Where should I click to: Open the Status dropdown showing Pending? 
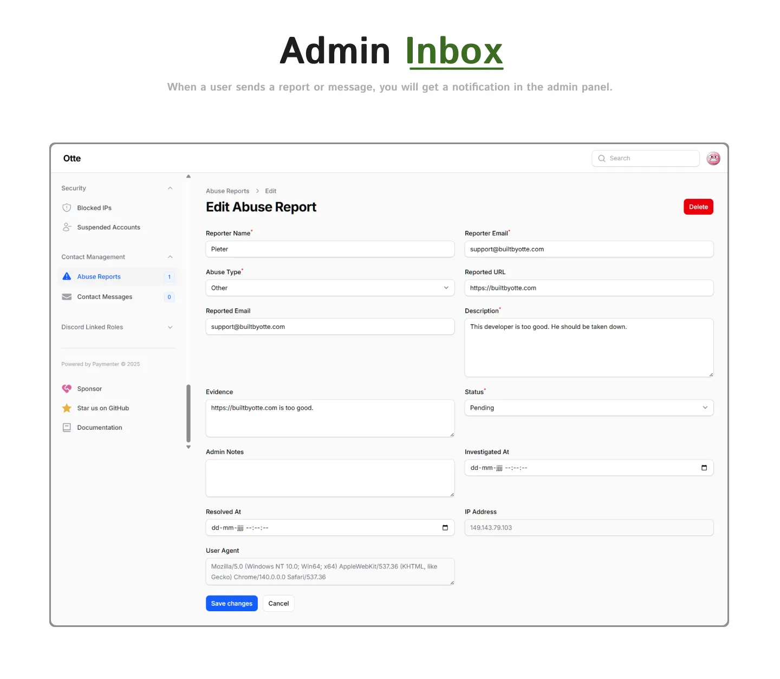coord(589,408)
